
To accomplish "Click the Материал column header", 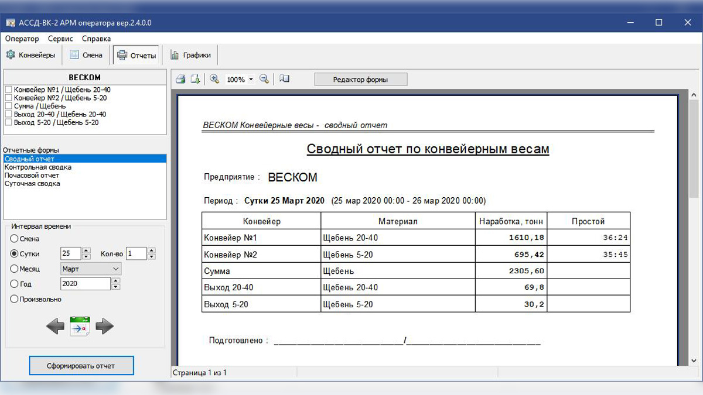I will pyautogui.click(x=398, y=221).
